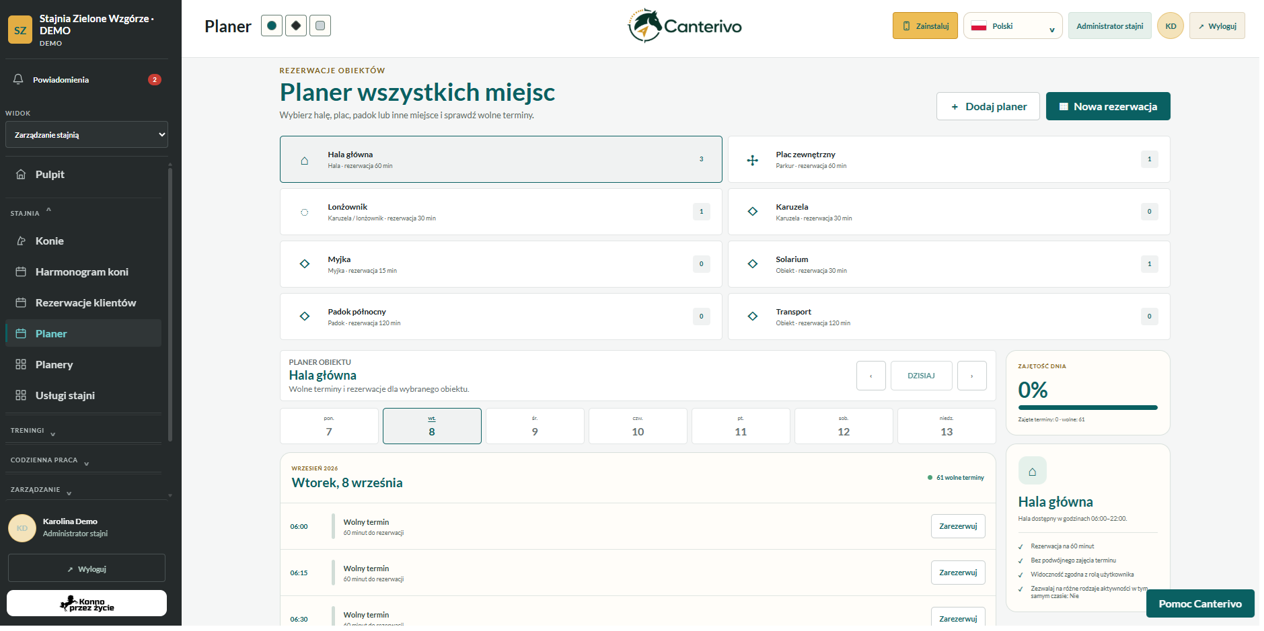Select the Plac zewnętrzny facility card

click(x=949, y=159)
